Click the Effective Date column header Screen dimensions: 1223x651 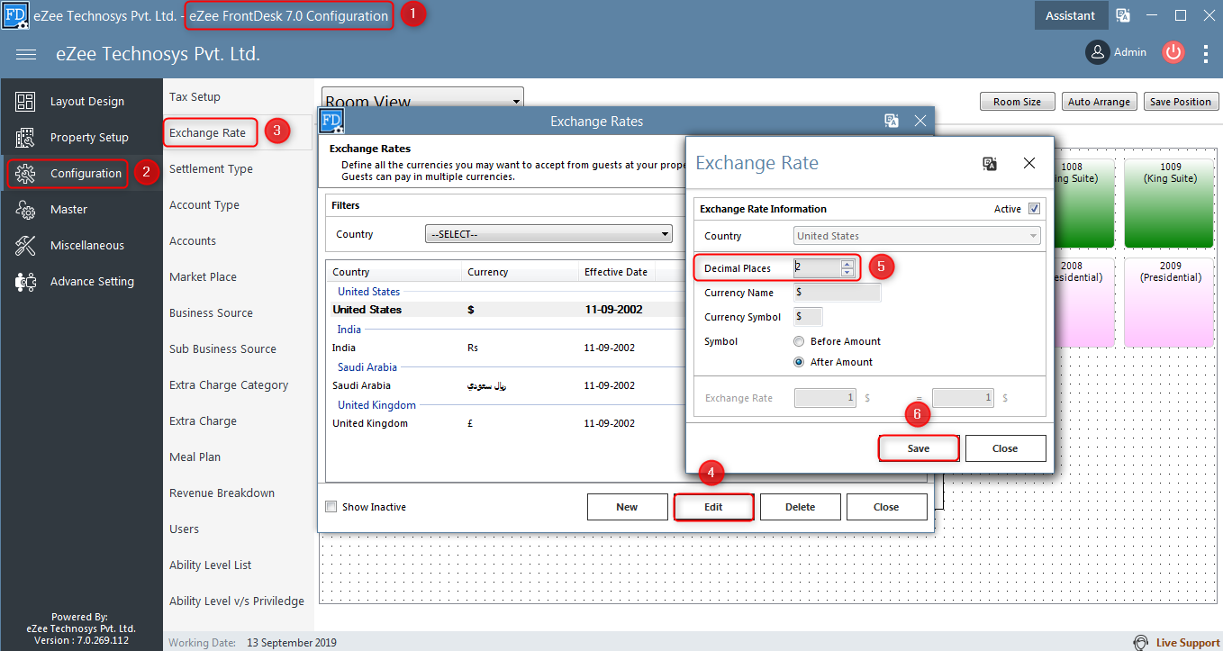pos(616,272)
